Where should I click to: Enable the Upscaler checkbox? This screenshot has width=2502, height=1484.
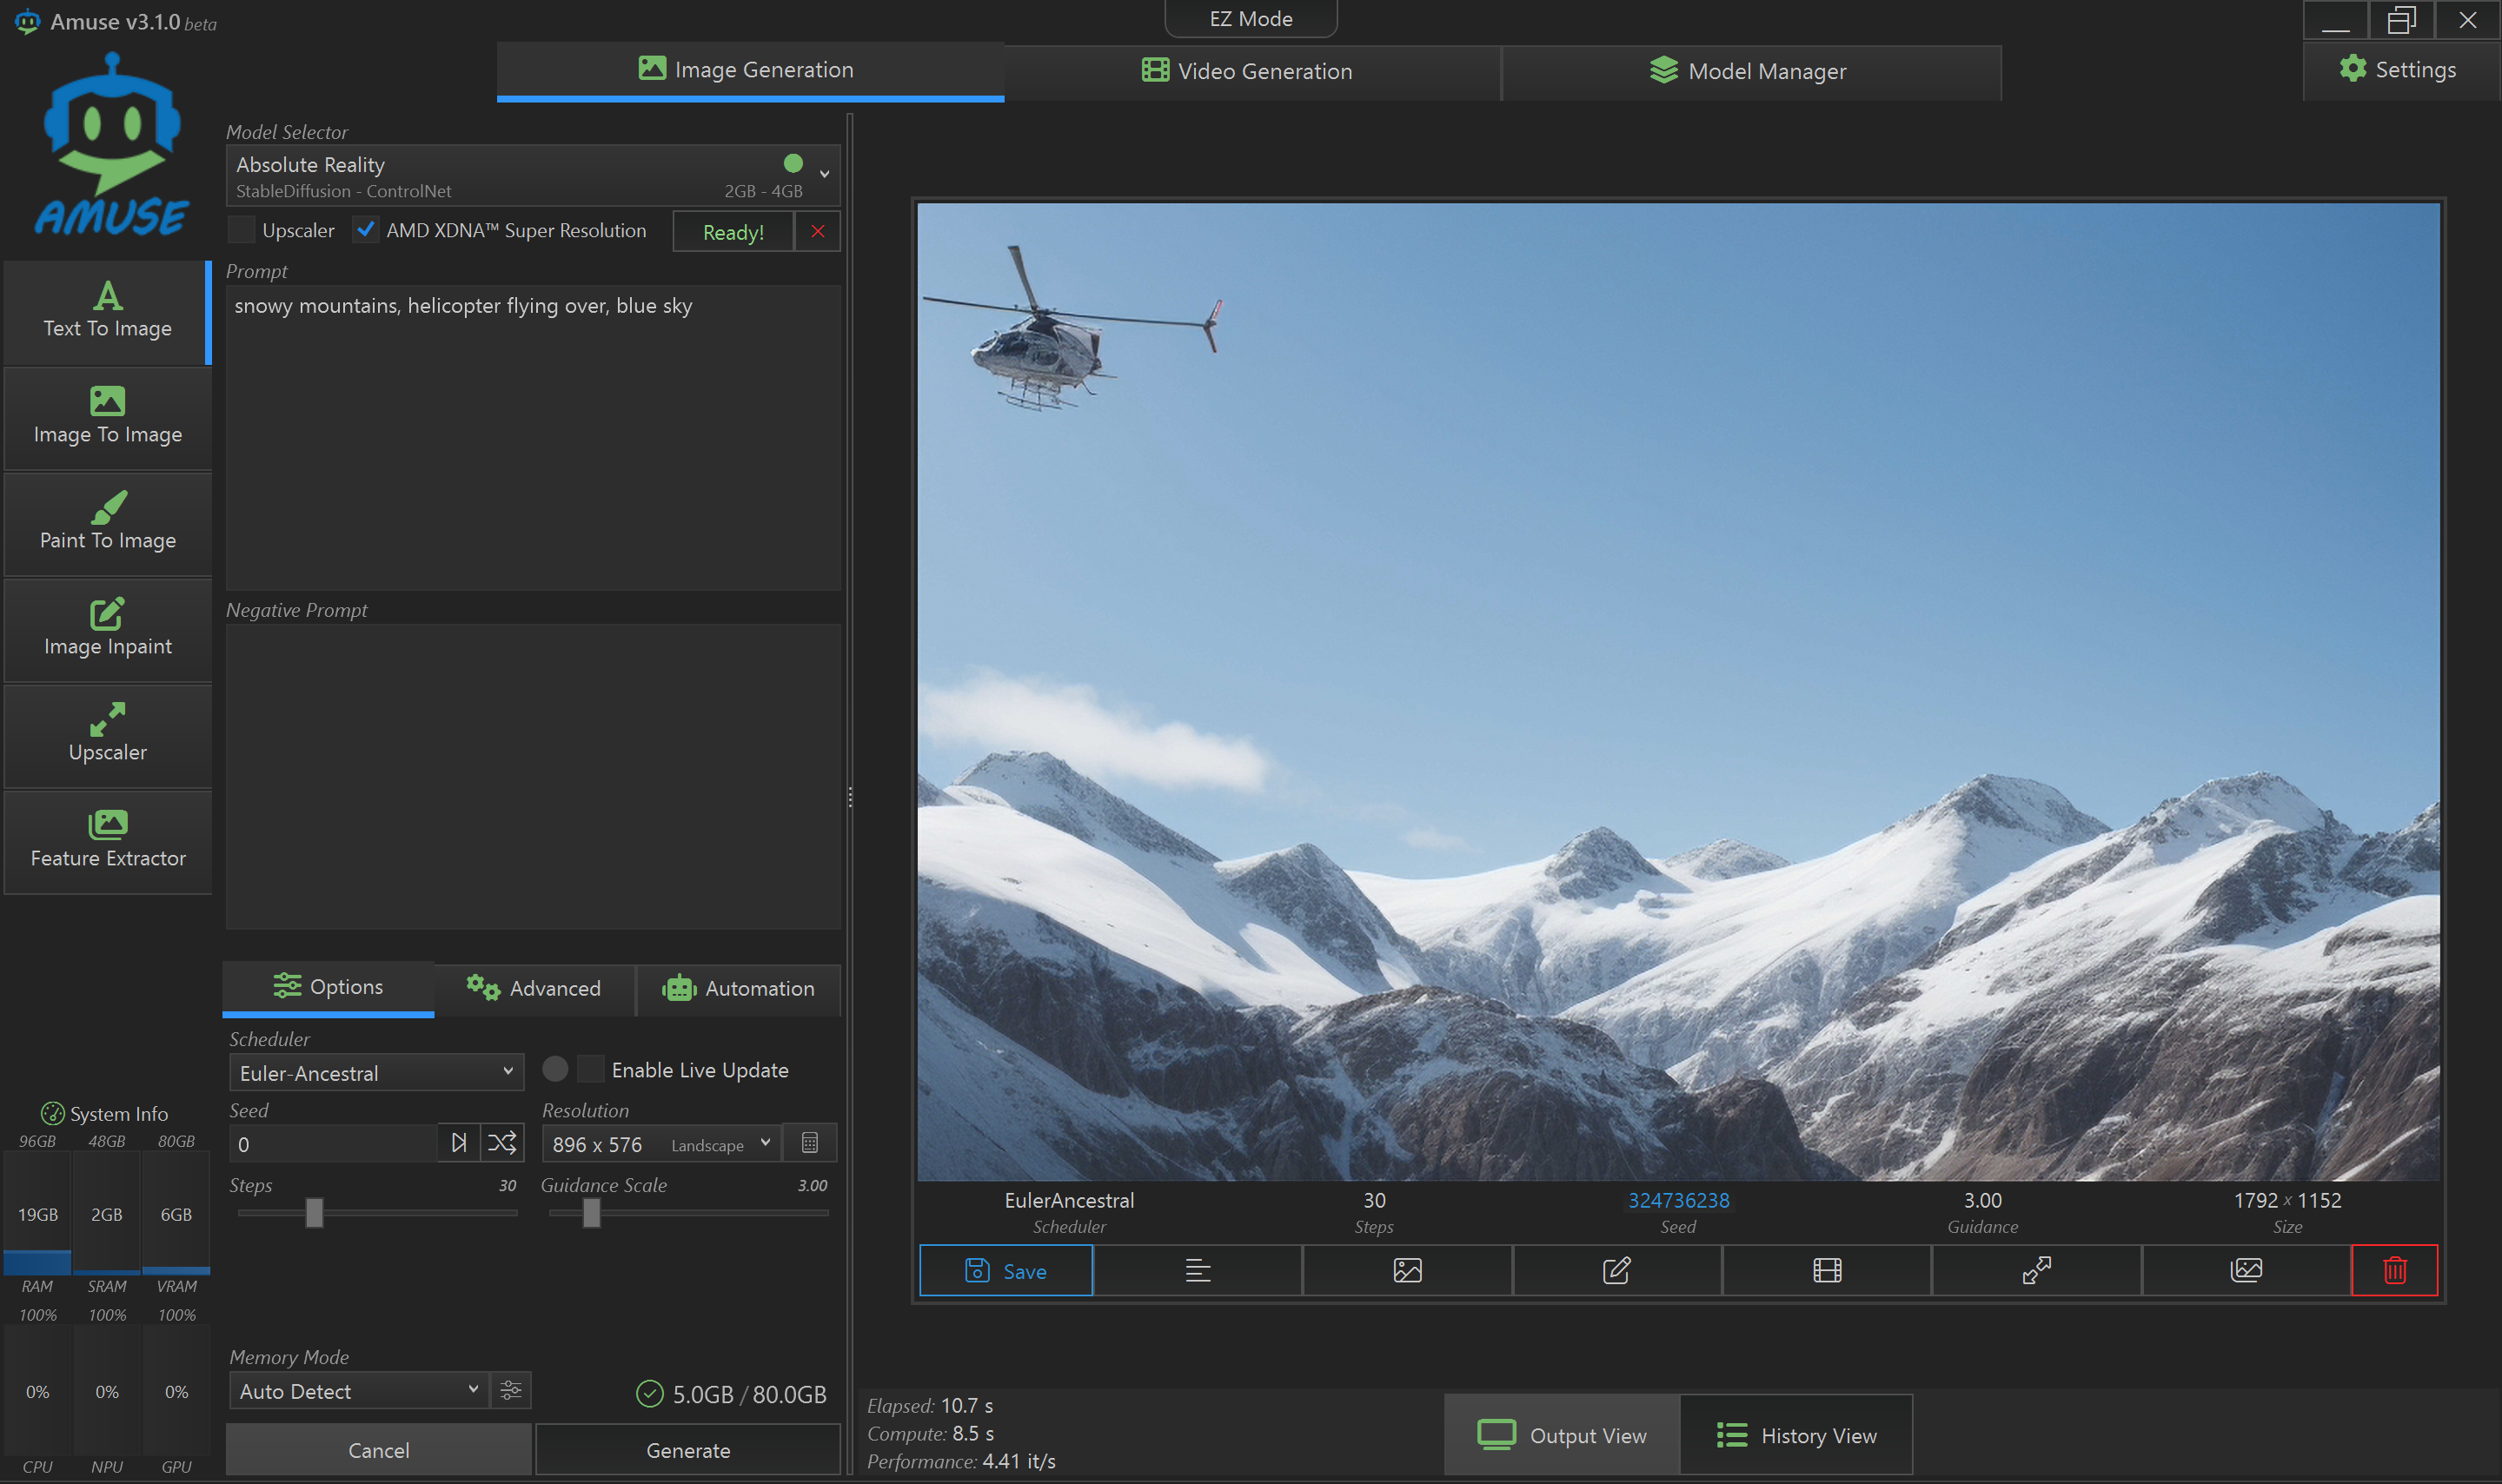click(242, 230)
